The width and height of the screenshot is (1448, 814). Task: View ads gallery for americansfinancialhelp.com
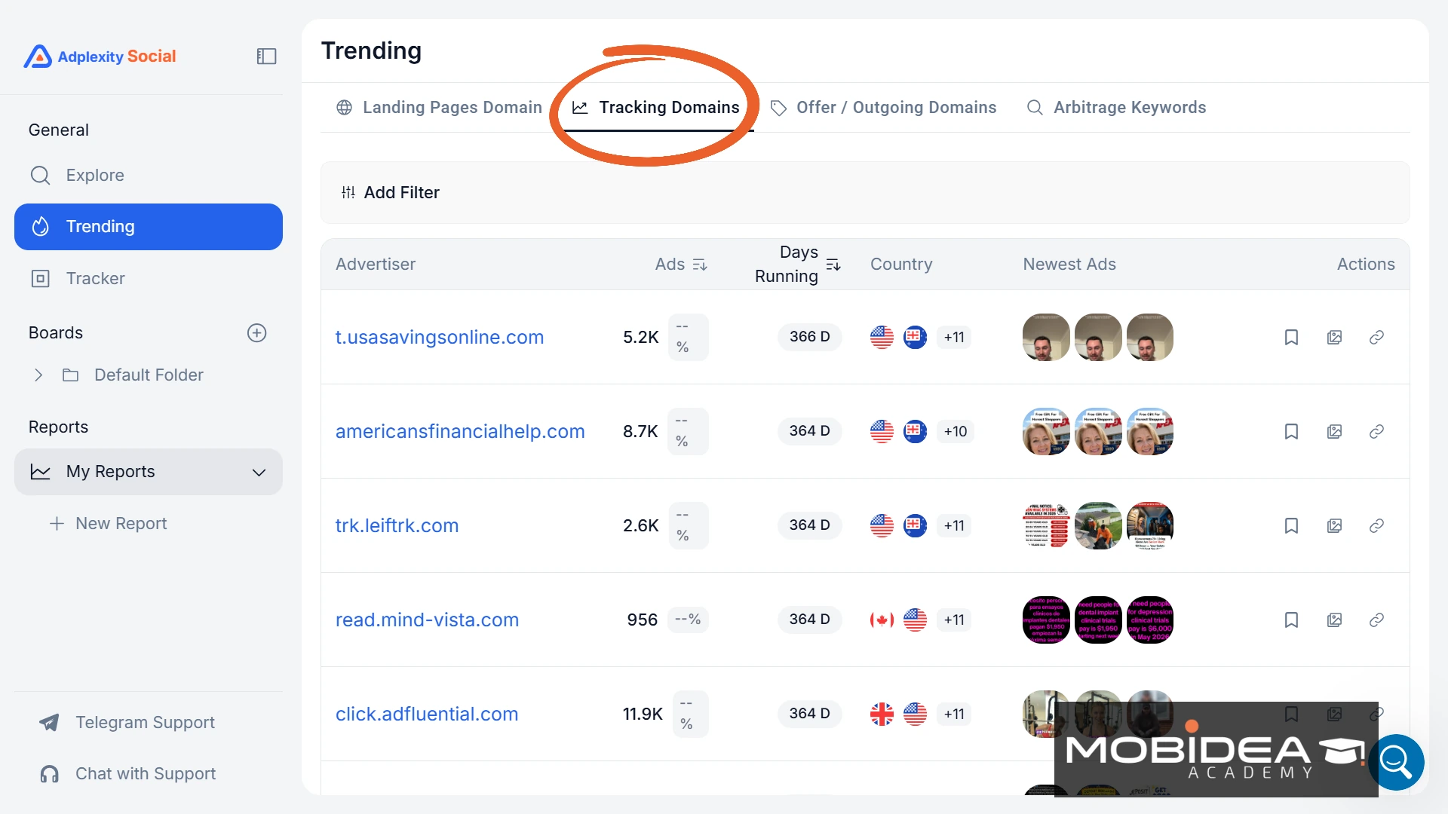coord(1334,431)
